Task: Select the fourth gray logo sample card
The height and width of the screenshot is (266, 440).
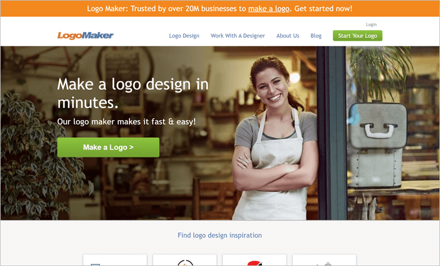Action: click(324, 261)
